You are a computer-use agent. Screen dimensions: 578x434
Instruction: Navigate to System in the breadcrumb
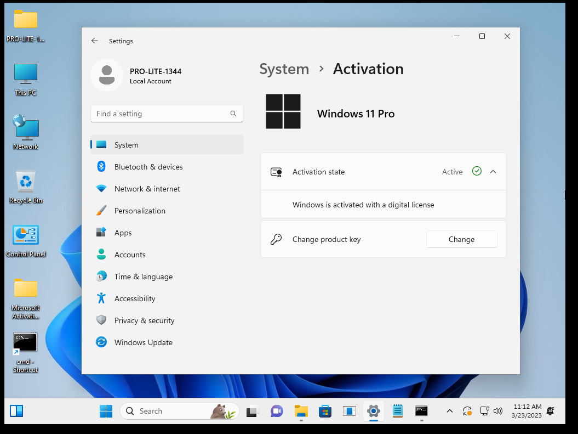[x=284, y=69]
